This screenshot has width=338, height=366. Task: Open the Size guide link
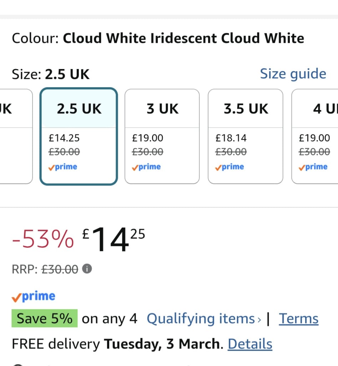pyautogui.click(x=293, y=74)
